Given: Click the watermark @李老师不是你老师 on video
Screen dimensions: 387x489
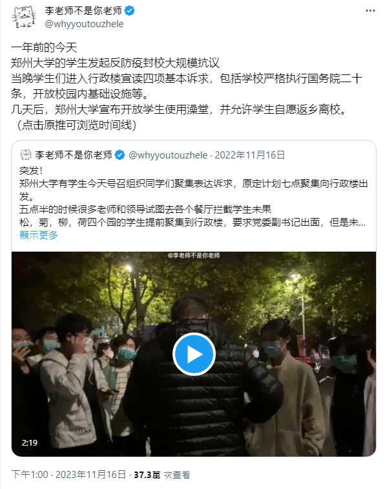Looking at the screenshot, I should pyautogui.click(x=194, y=255).
